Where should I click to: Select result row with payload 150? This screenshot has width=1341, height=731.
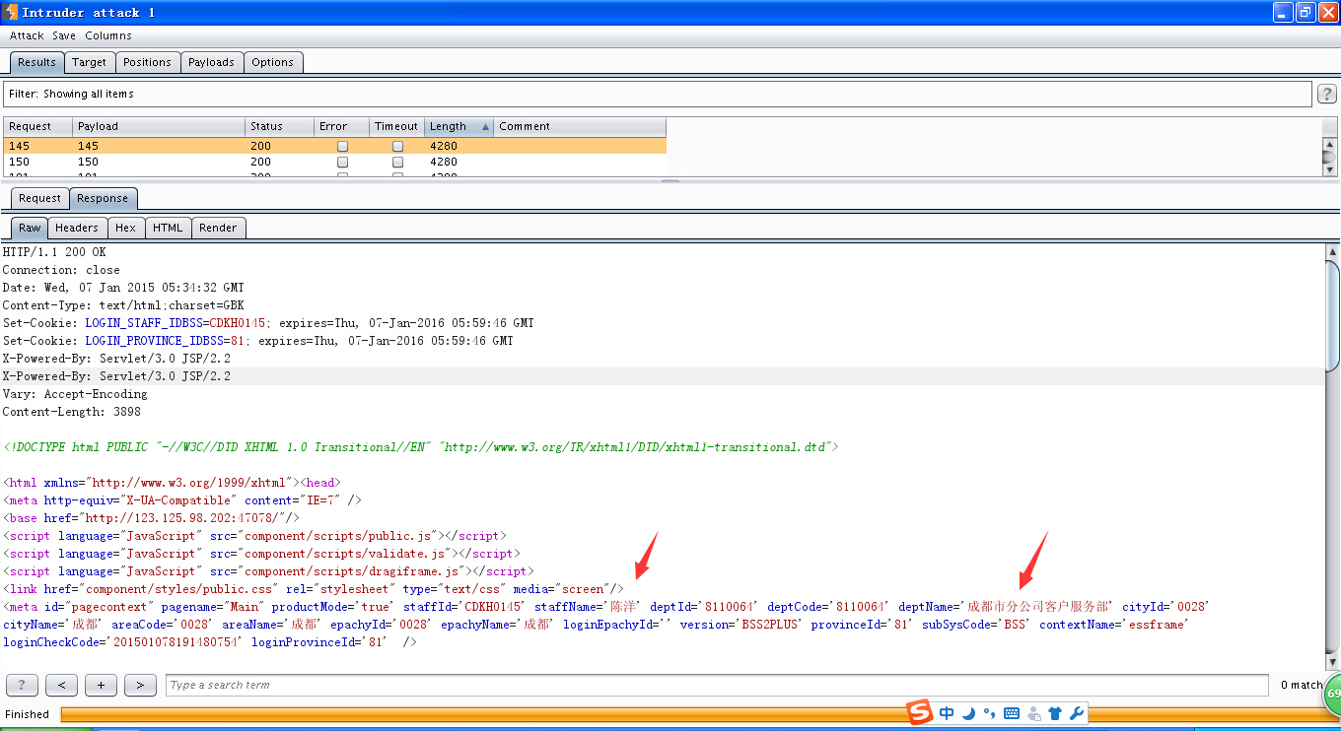coord(334,162)
